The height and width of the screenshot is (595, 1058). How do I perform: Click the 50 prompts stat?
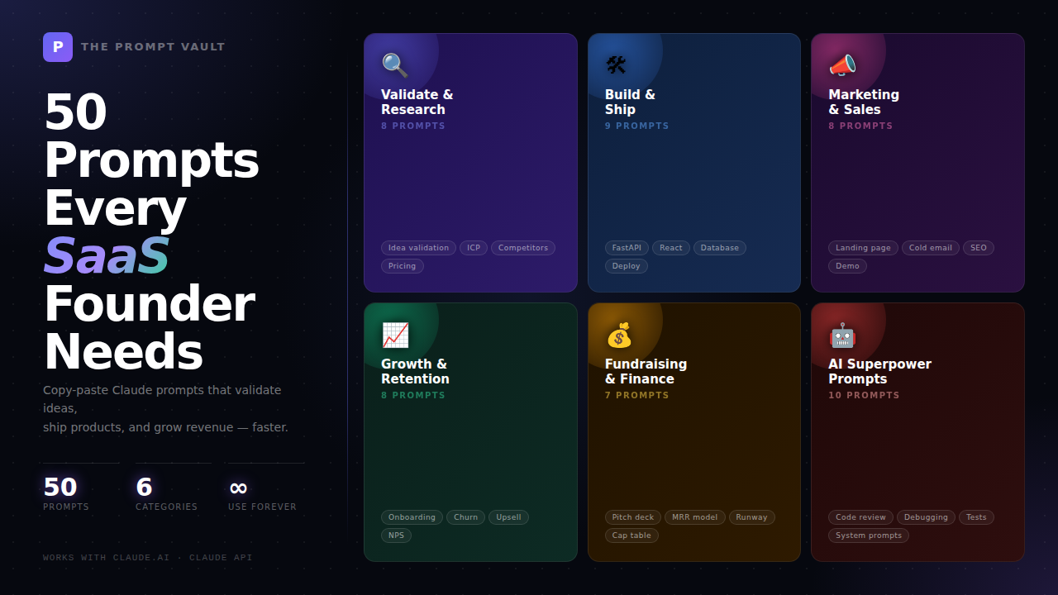(x=60, y=487)
